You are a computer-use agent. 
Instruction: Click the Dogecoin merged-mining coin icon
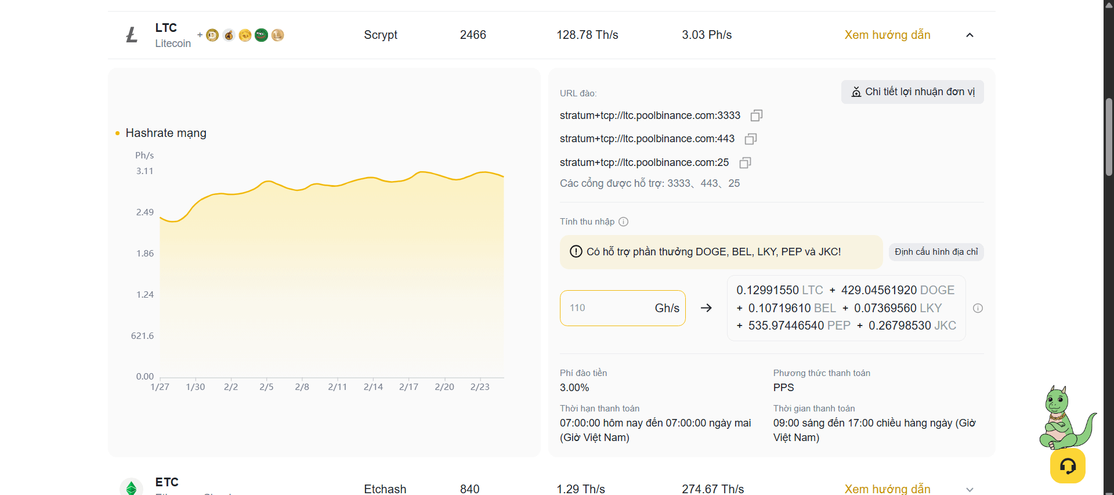pyautogui.click(x=212, y=35)
